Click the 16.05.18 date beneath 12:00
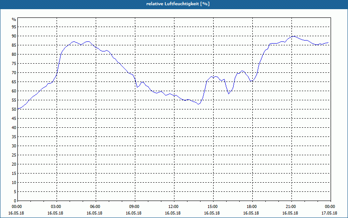 173,213
